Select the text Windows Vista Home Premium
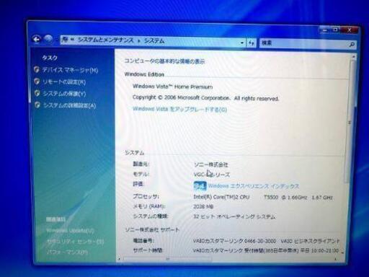Viewport: 369px width, 277px height. tap(173, 87)
